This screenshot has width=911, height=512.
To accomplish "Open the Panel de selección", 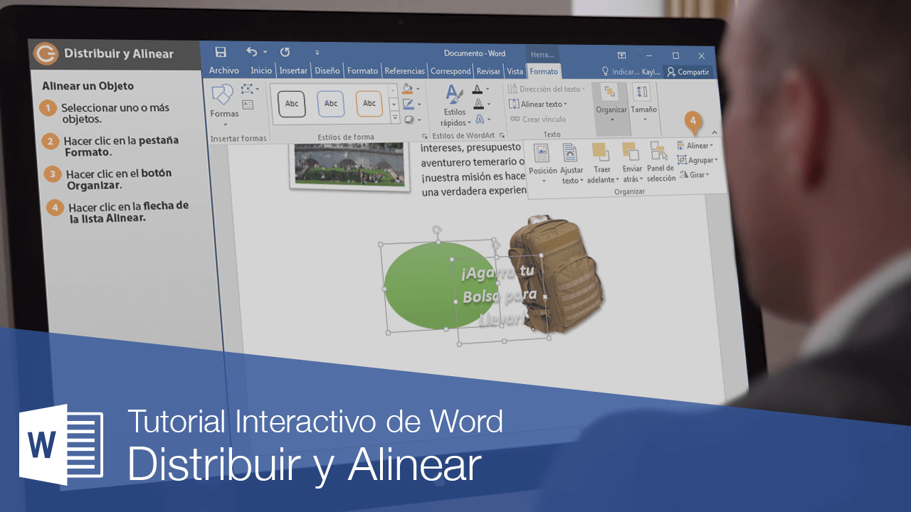I will click(661, 163).
